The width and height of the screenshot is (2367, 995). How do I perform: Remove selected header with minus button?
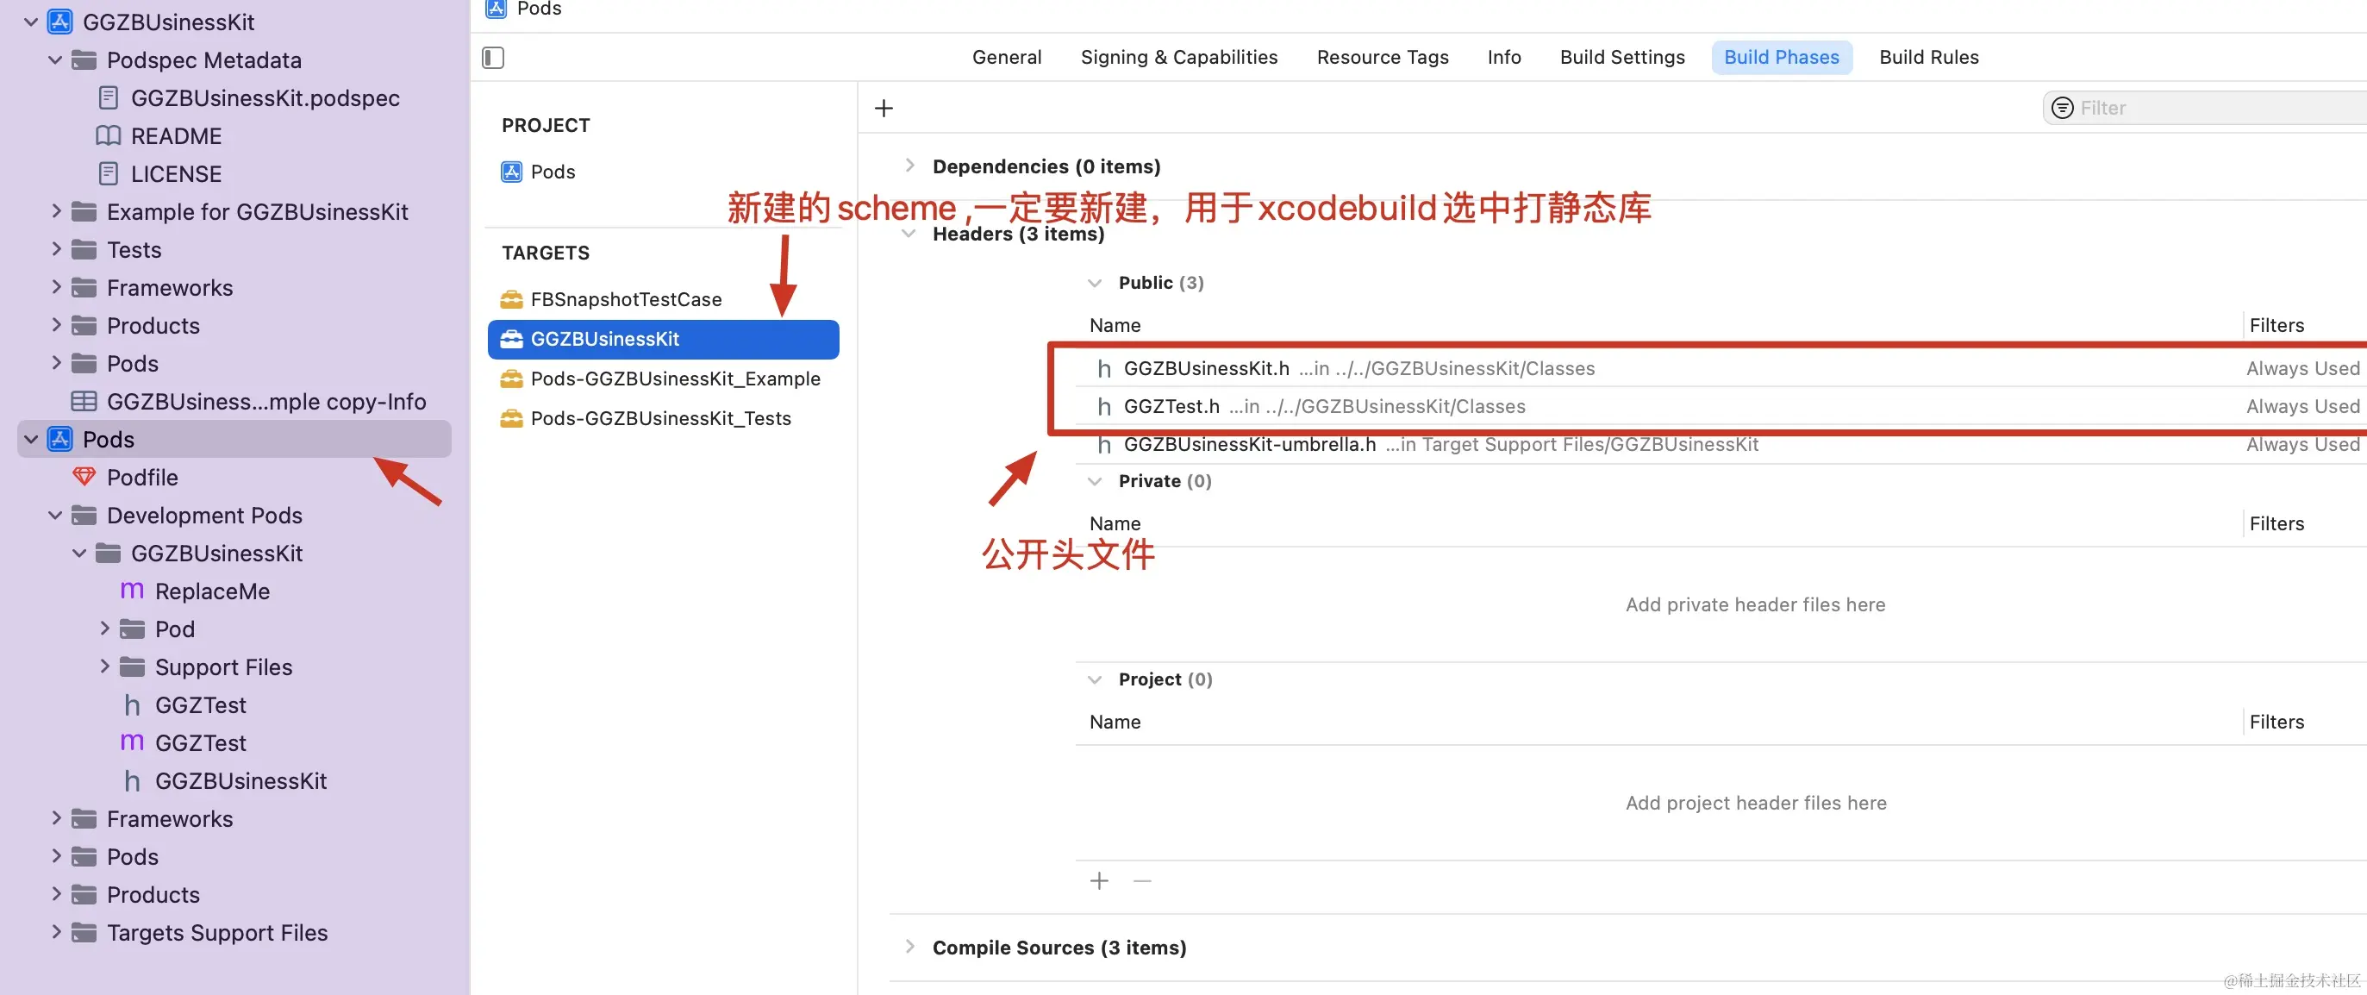point(1142,881)
